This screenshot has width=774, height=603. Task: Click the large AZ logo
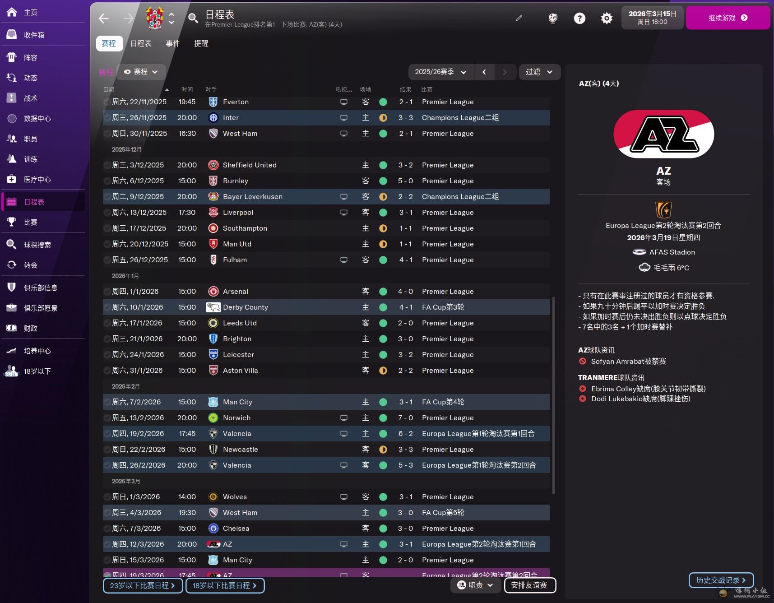pyautogui.click(x=663, y=134)
